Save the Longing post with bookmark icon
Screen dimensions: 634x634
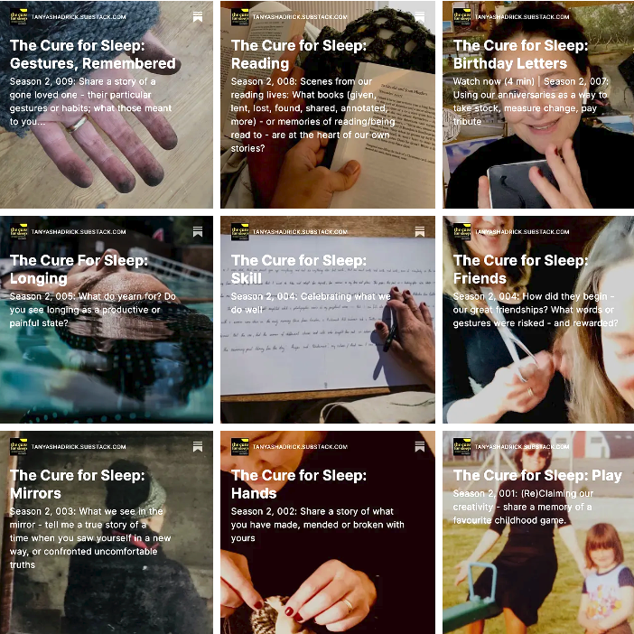[x=197, y=232]
